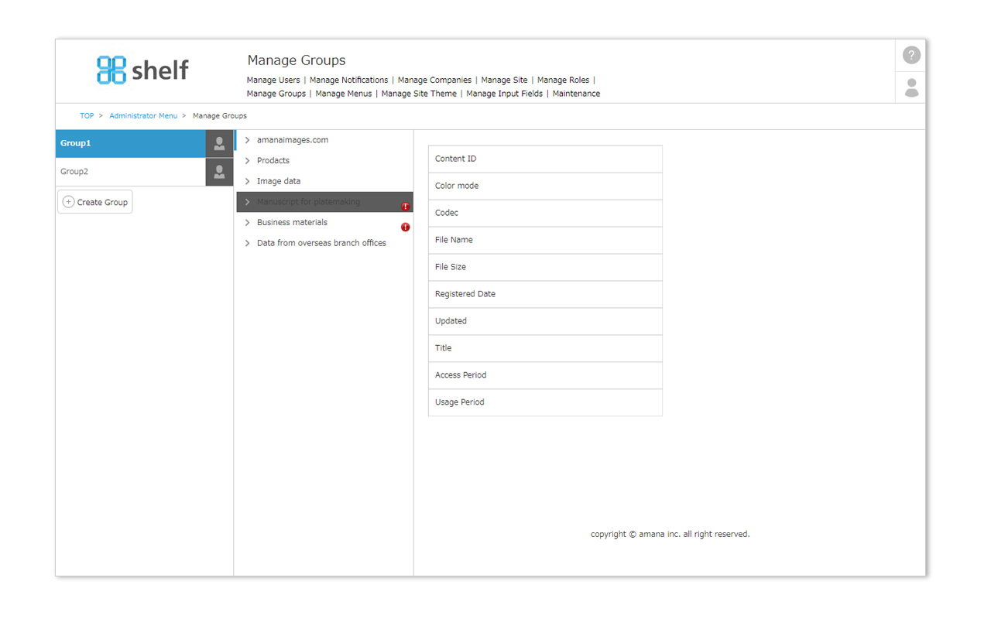Open Manage Companies menu

click(x=434, y=80)
